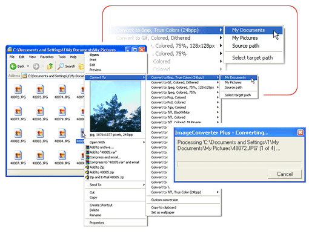The image size is (309, 237).
Task: Choose Print in the context menu
Action: pyautogui.click(x=93, y=60)
